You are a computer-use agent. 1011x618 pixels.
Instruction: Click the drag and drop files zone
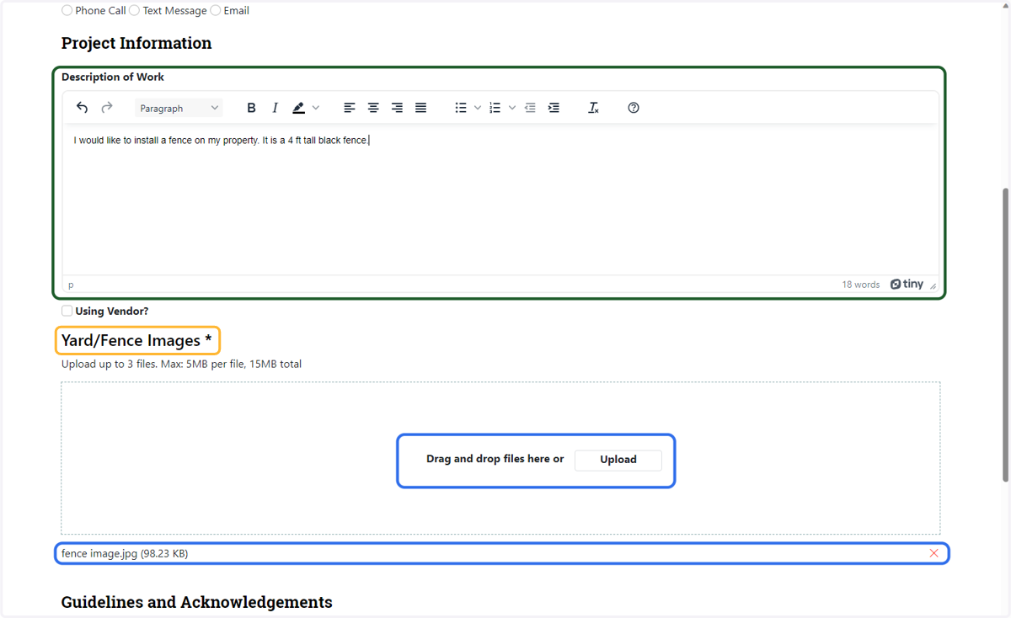(500, 458)
